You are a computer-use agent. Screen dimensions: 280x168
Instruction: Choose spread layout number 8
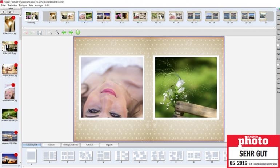point(176,156)
